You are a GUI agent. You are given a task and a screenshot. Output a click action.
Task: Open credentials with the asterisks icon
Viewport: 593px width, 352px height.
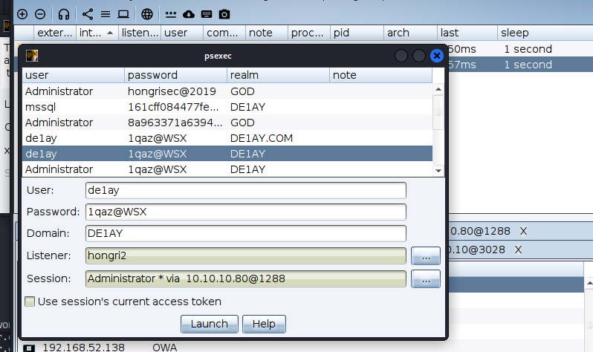[x=171, y=14]
